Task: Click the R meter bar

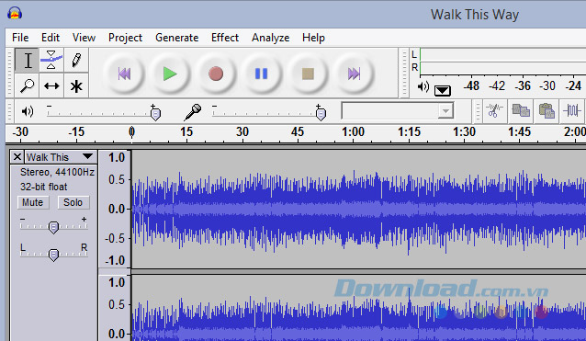Action: 503,68
